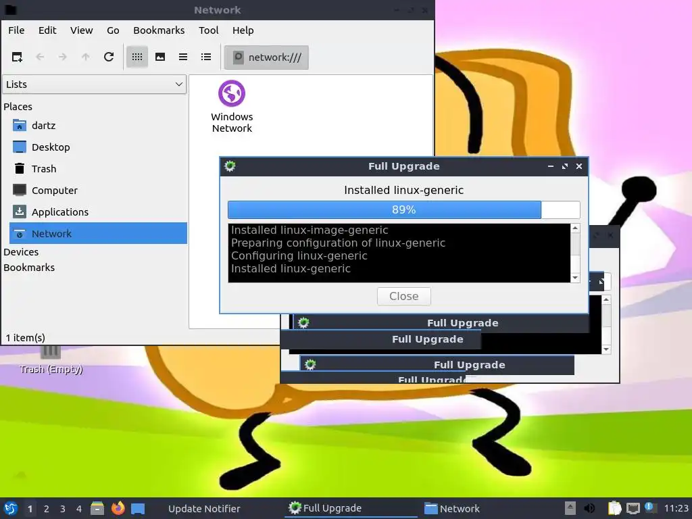
Task: Switch to icon view mode
Action: [x=137, y=57]
